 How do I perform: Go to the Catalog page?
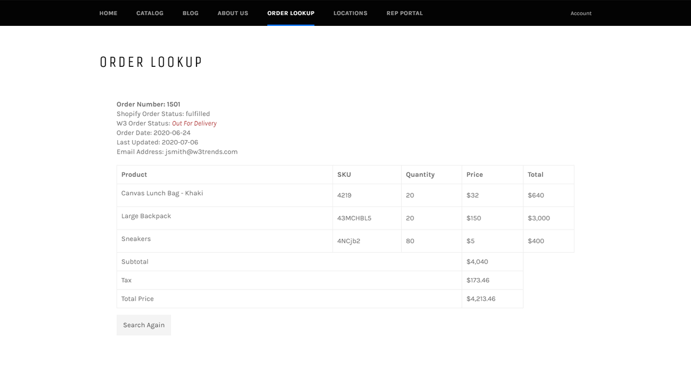click(150, 13)
